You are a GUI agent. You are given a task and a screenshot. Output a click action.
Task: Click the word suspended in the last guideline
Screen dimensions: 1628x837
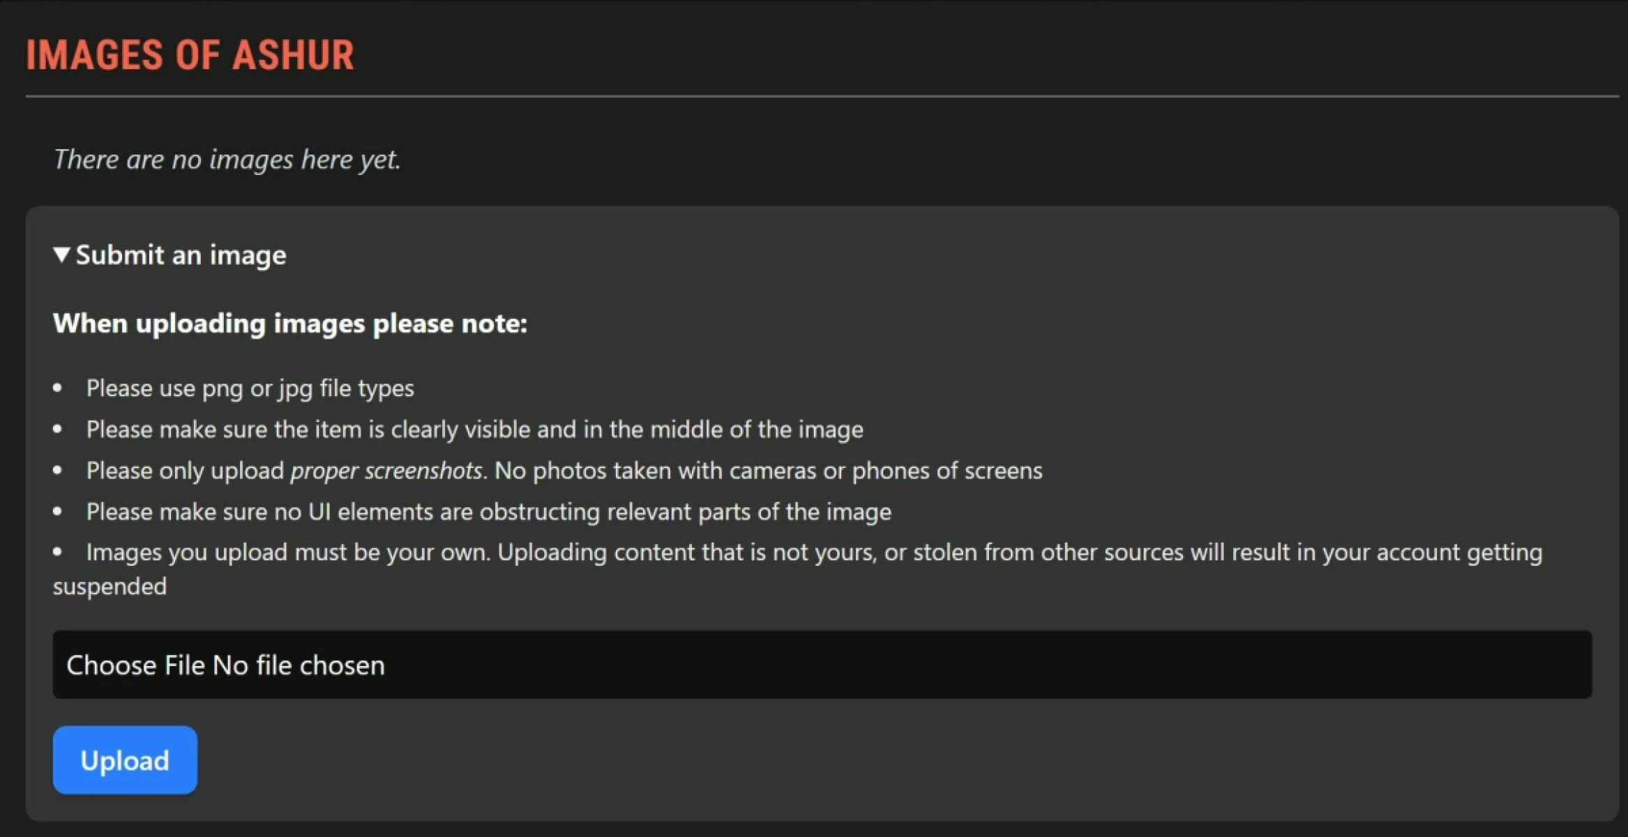click(x=110, y=586)
